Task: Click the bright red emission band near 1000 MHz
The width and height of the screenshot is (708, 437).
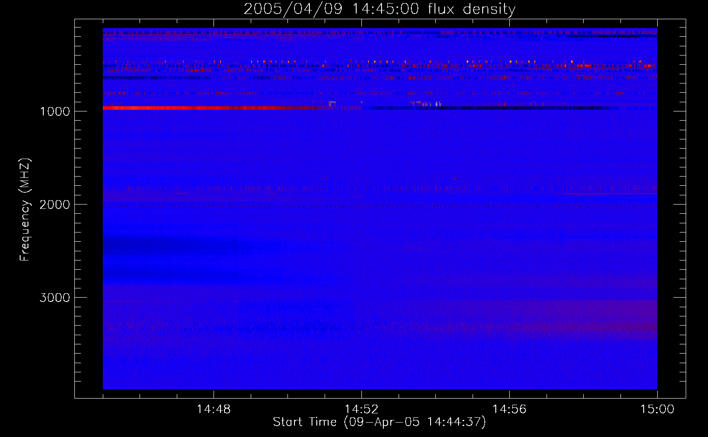Action: [x=210, y=108]
